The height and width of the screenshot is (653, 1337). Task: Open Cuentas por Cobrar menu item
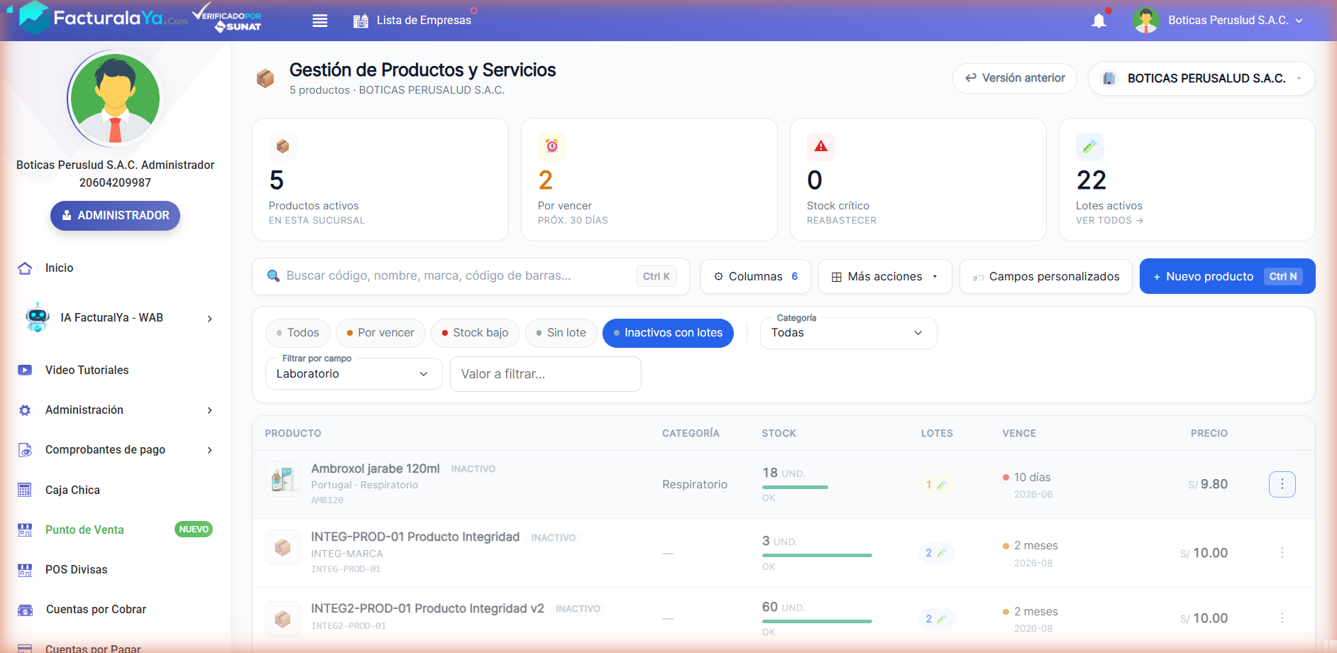tap(96, 610)
